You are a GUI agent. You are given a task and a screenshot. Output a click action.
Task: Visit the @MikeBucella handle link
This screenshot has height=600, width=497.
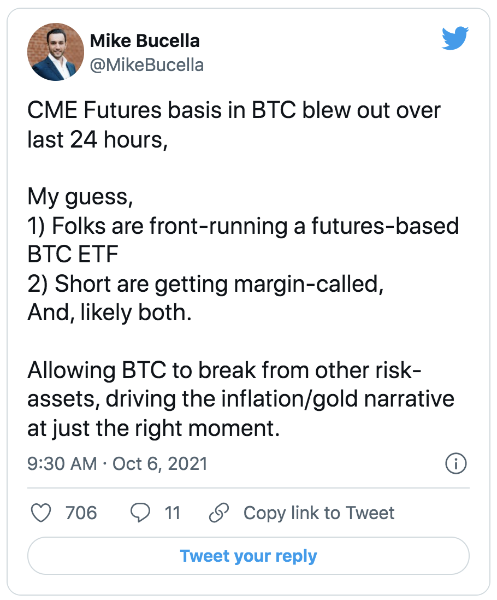[147, 64]
